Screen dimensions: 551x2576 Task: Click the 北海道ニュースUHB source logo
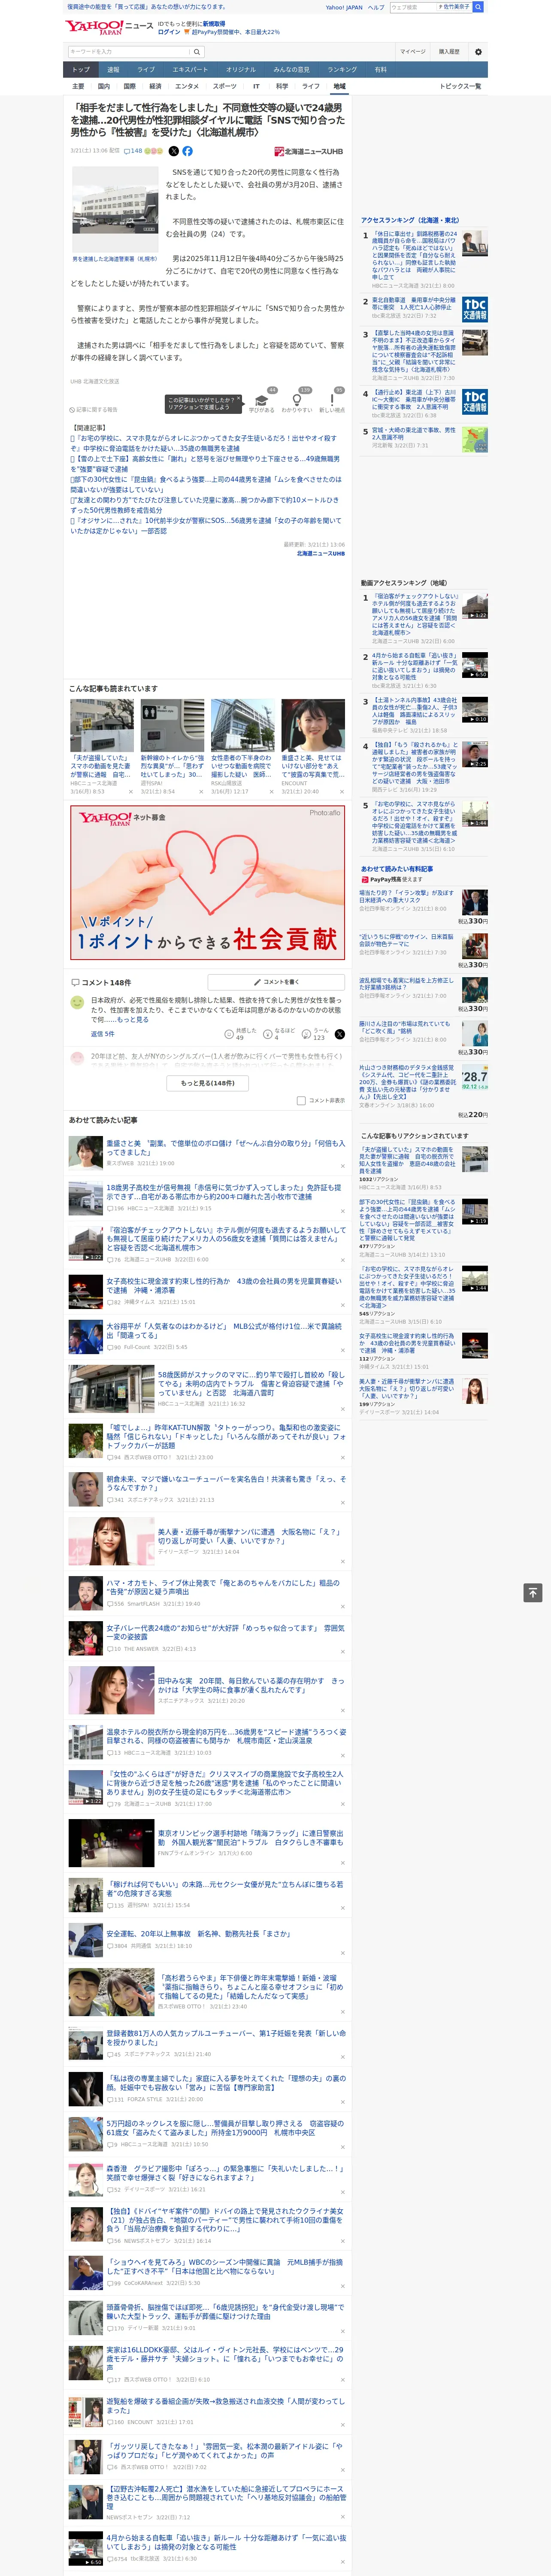pos(309,152)
